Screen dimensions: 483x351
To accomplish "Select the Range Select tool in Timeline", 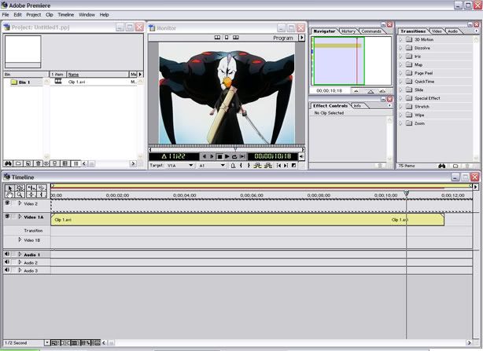I will [20, 188].
